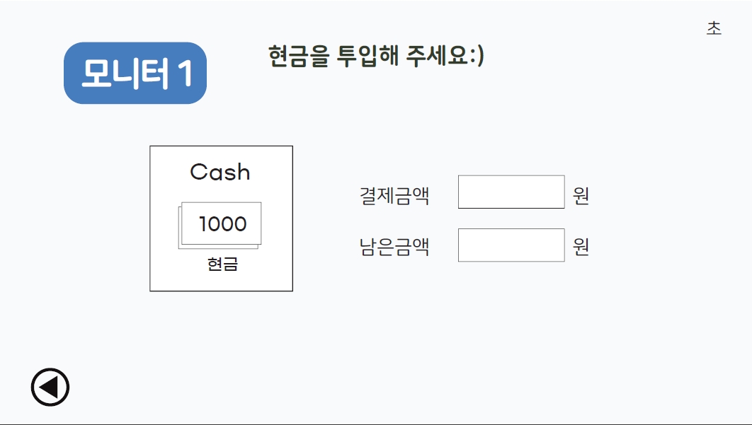Image resolution: width=752 pixels, height=425 pixels.
Task: Click the 현금을 투입해 주세요 heading
Action: 375,56
